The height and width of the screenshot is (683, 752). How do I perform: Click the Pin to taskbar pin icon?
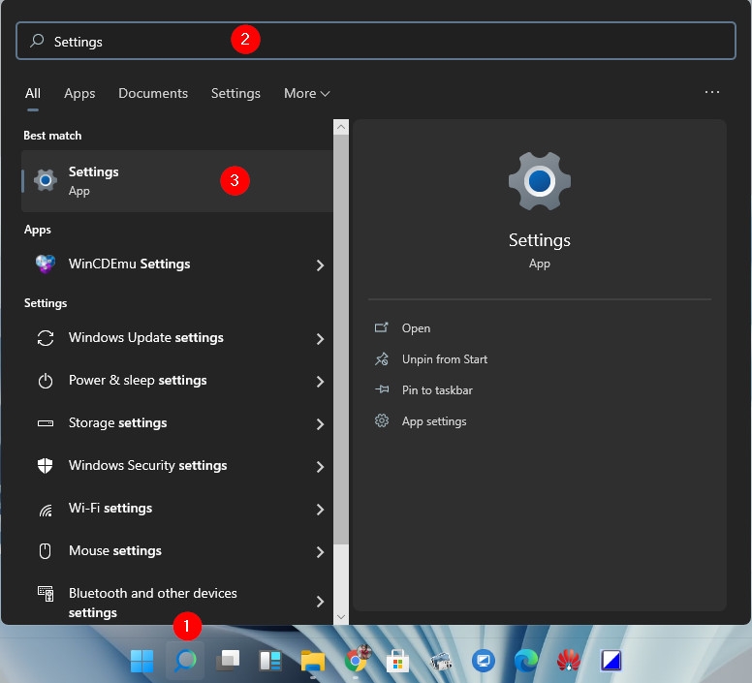(x=382, y=389)
